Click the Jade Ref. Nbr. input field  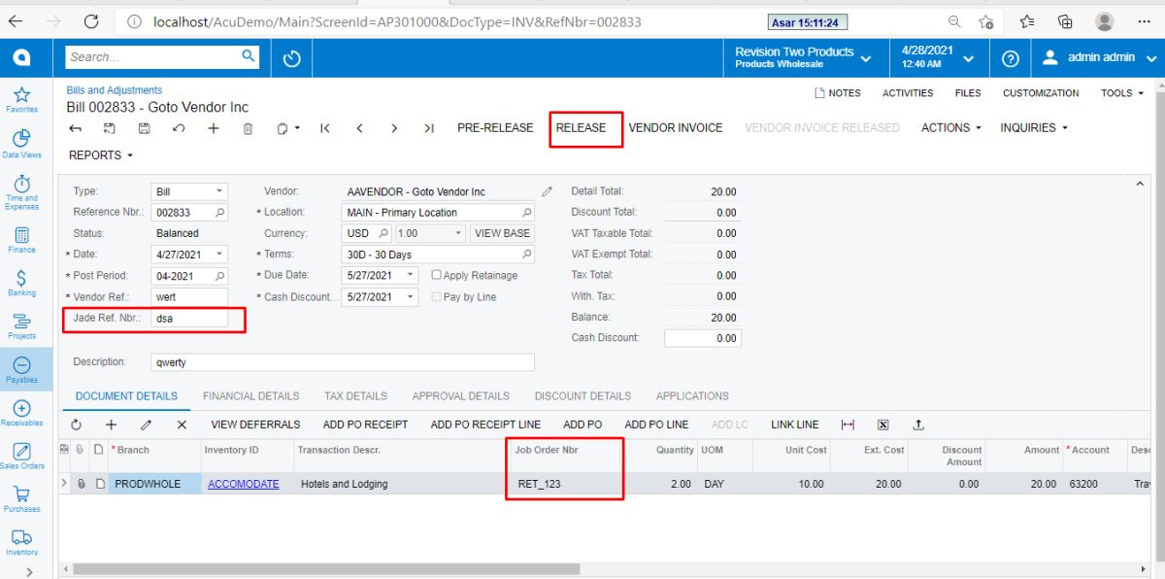189,318
